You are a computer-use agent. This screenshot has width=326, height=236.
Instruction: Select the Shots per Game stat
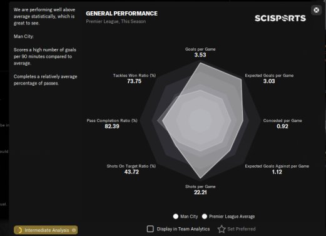[x=200, y=190]
